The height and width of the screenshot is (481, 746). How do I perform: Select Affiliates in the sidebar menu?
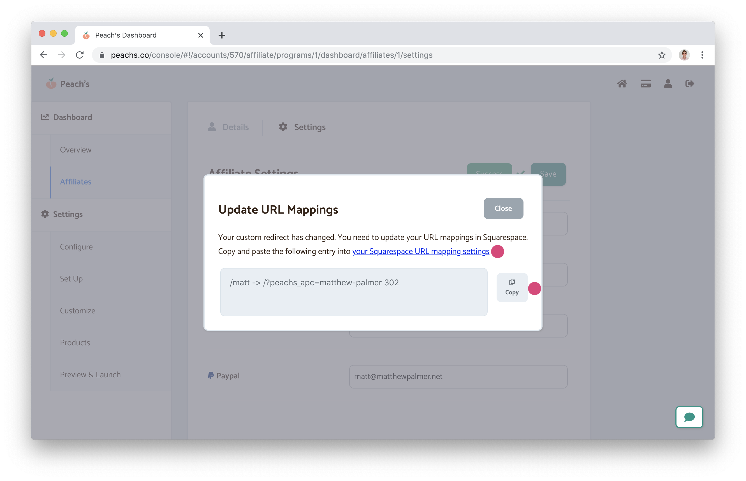[x=76, y=181]
